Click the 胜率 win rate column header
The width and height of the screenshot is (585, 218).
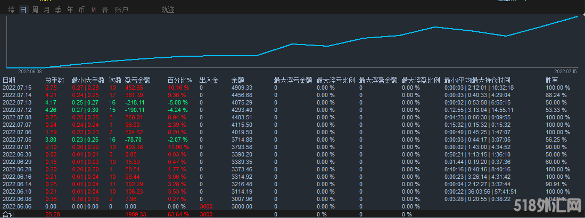[x=552, y=80]
